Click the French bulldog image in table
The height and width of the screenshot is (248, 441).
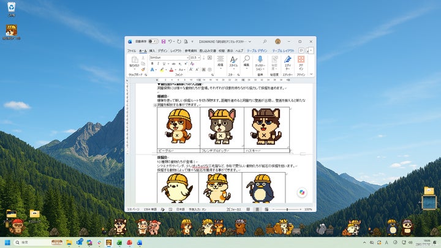point(222,126)
